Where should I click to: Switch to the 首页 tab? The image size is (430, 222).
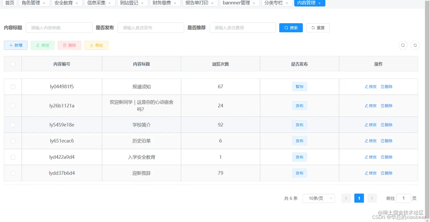(9, 3)
